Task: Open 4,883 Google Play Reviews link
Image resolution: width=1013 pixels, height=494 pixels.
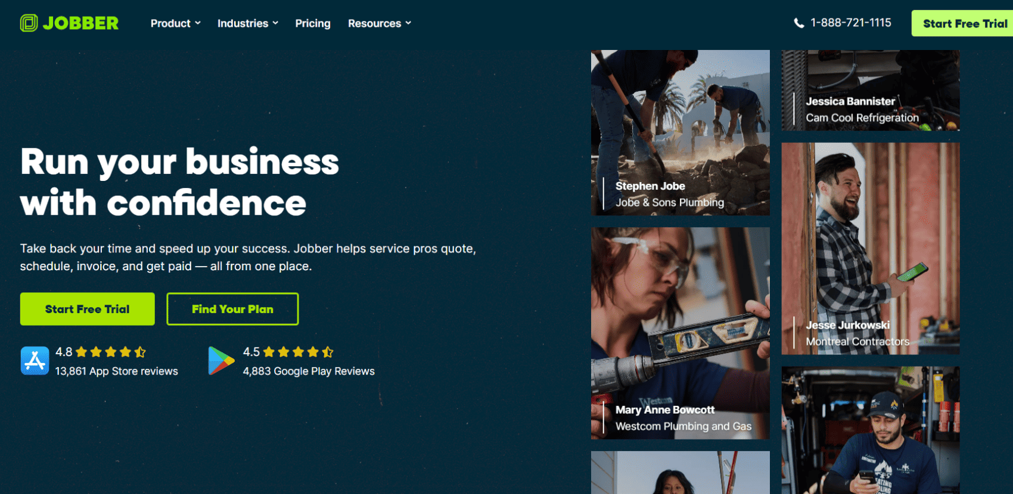Action: 309,371
